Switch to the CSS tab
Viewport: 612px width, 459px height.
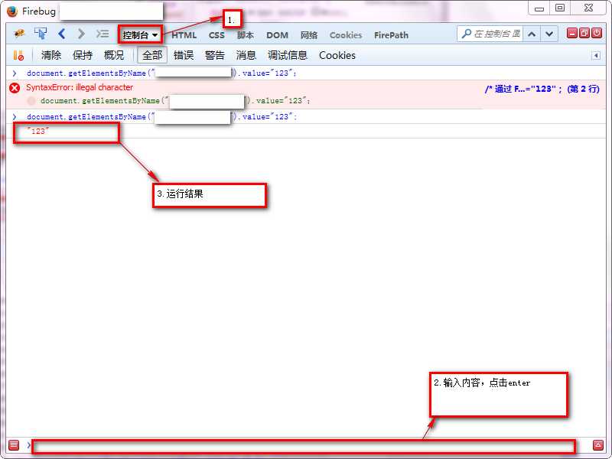216,35
